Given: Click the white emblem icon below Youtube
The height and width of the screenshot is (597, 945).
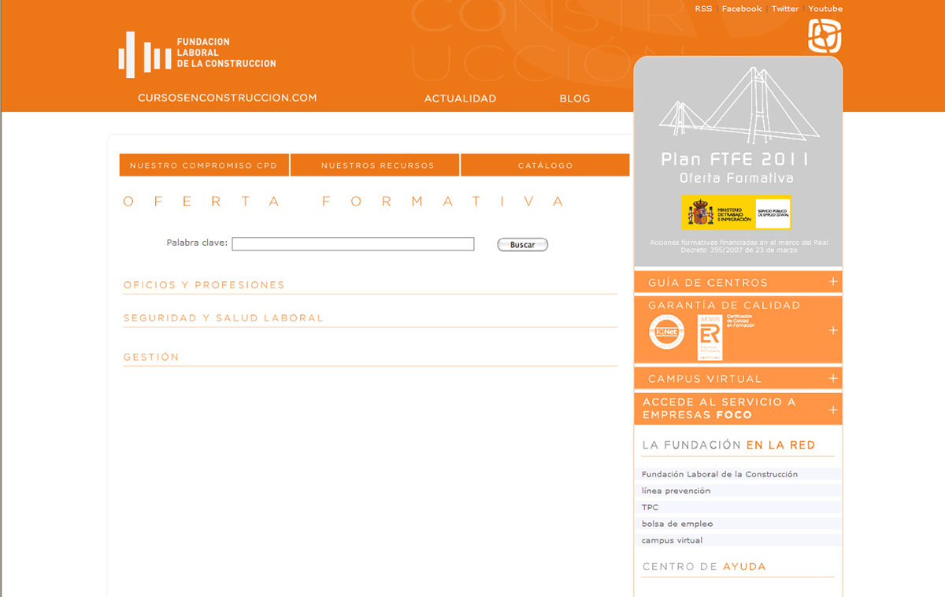Looking at the screenshot, I should point(825,36).
